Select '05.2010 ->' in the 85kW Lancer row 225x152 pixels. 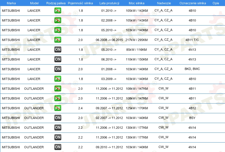tap(109, 50)
